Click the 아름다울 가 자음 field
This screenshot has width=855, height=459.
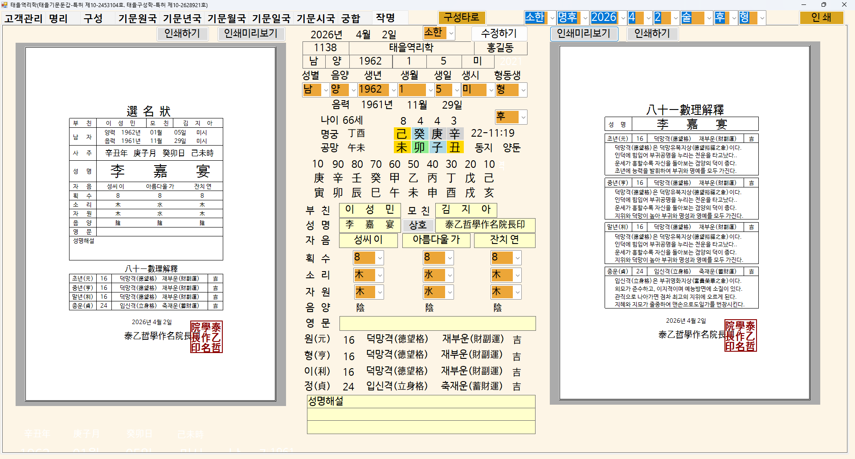pyautogui.click(x=436, y=240)
